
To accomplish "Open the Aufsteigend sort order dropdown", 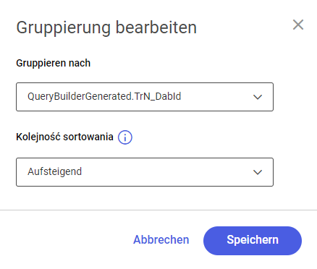I will 145,172.
